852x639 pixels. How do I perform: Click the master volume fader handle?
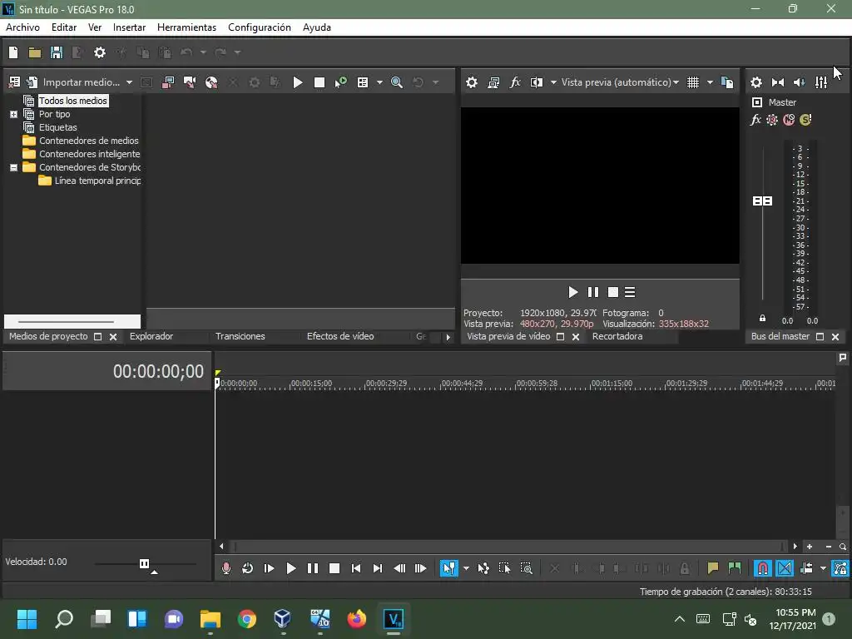[762, 201]
